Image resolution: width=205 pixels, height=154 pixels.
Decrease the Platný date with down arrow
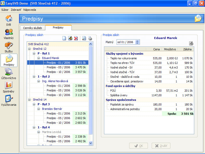pos(137,43)
